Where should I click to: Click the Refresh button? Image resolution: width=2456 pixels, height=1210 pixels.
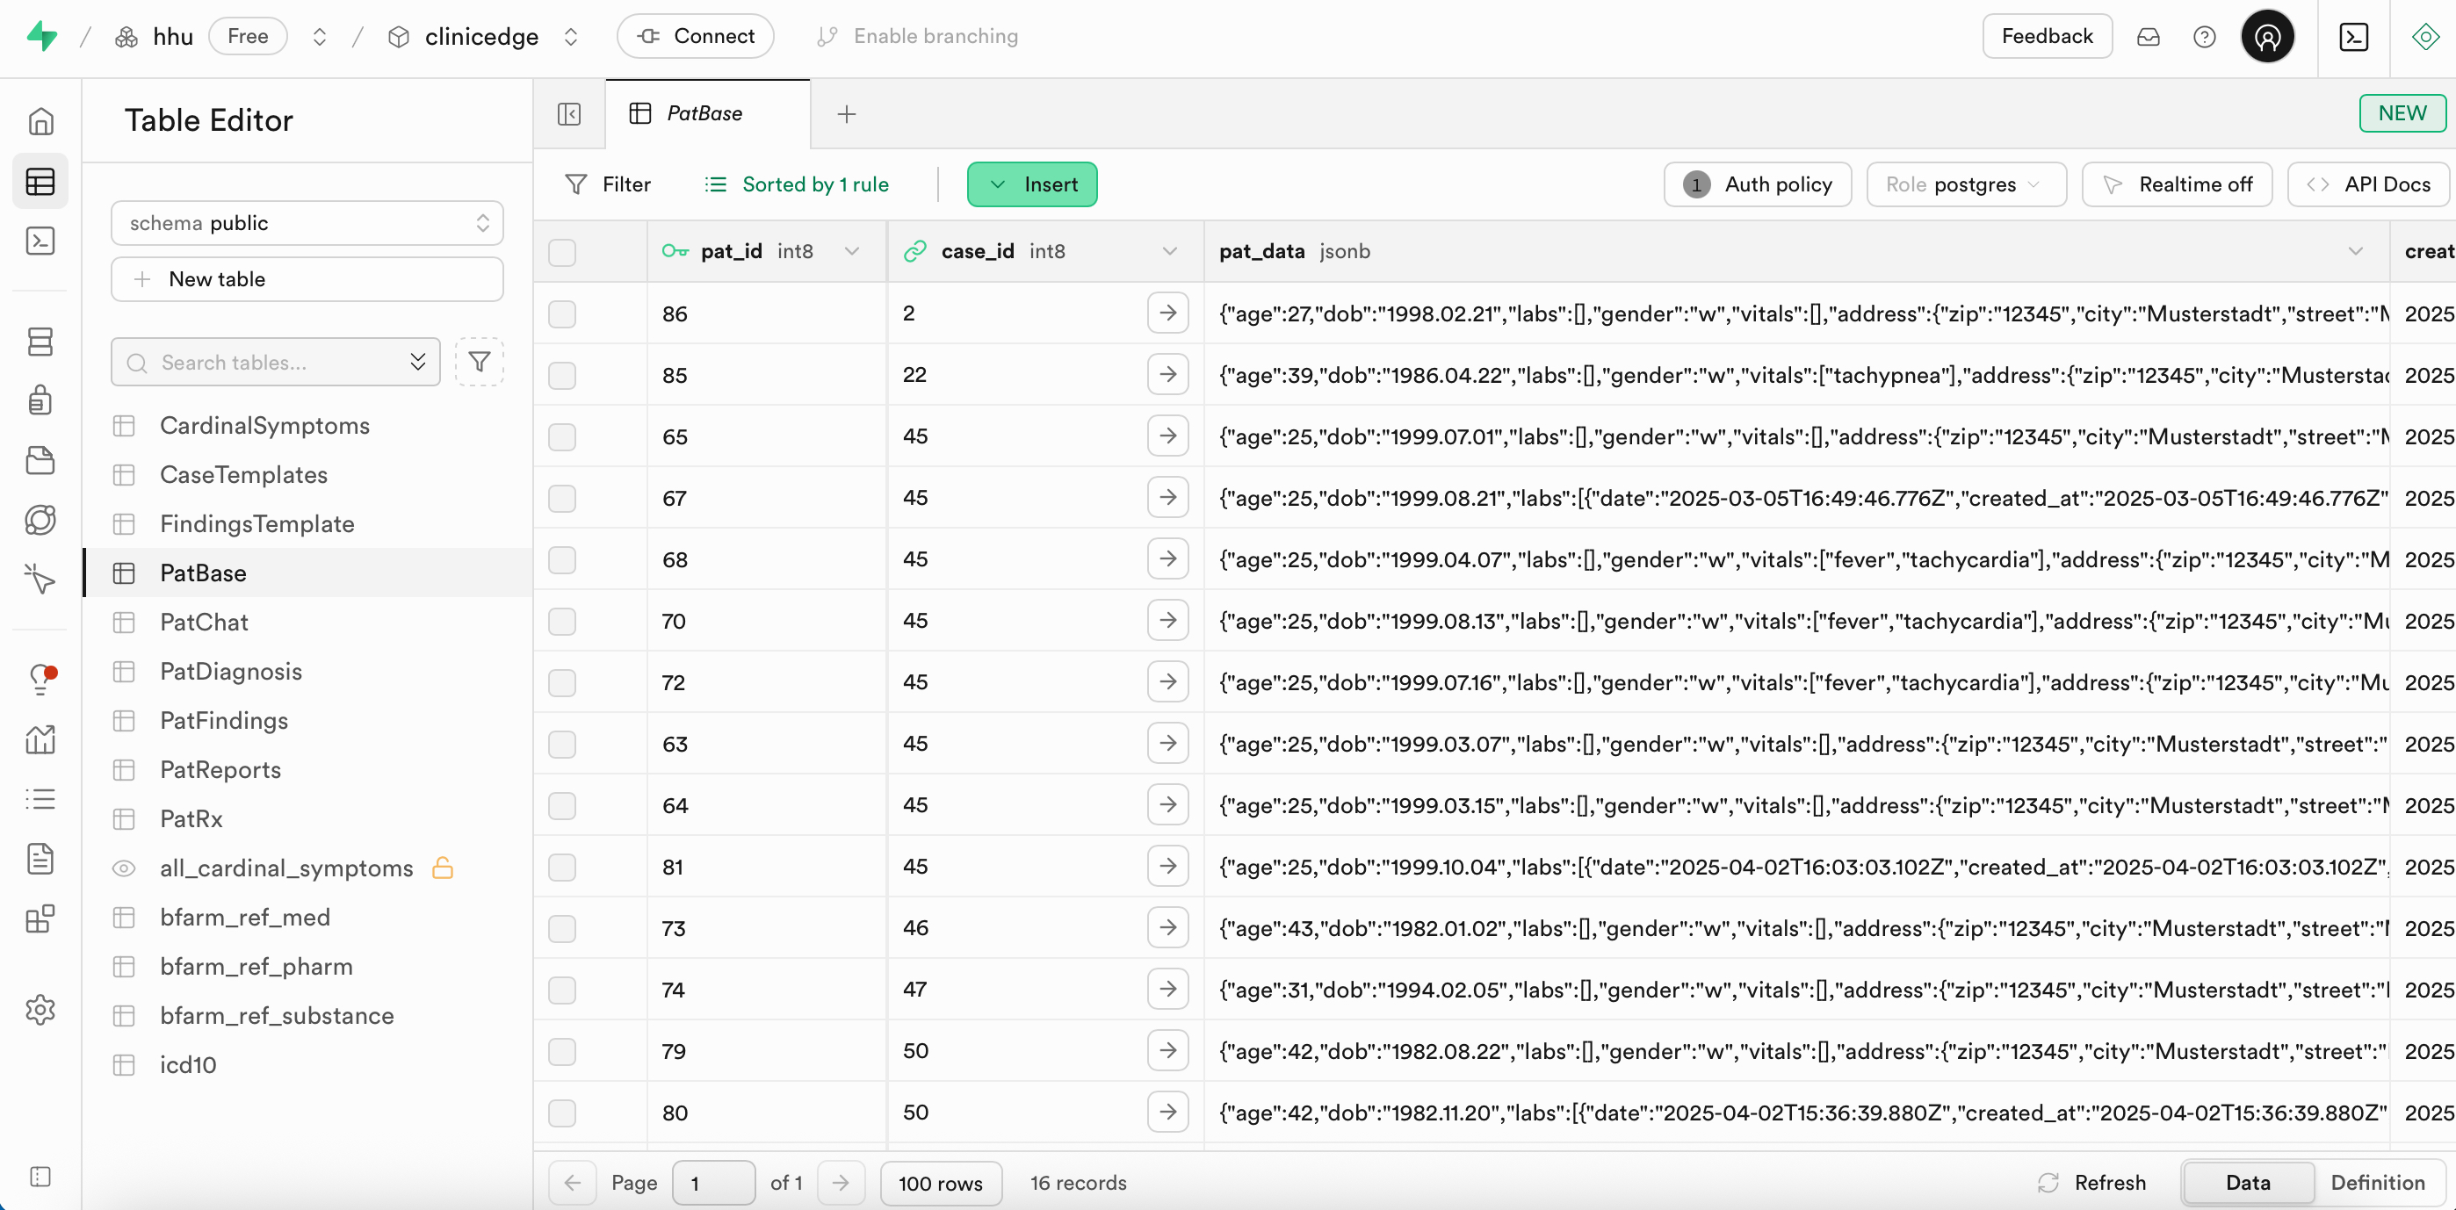2091,1183
